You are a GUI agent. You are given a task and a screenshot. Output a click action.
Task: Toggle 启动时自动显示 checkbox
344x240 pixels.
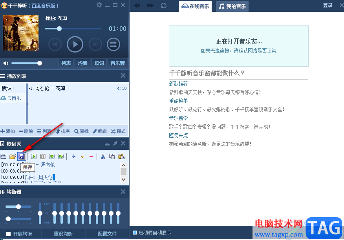click(134, 233)
